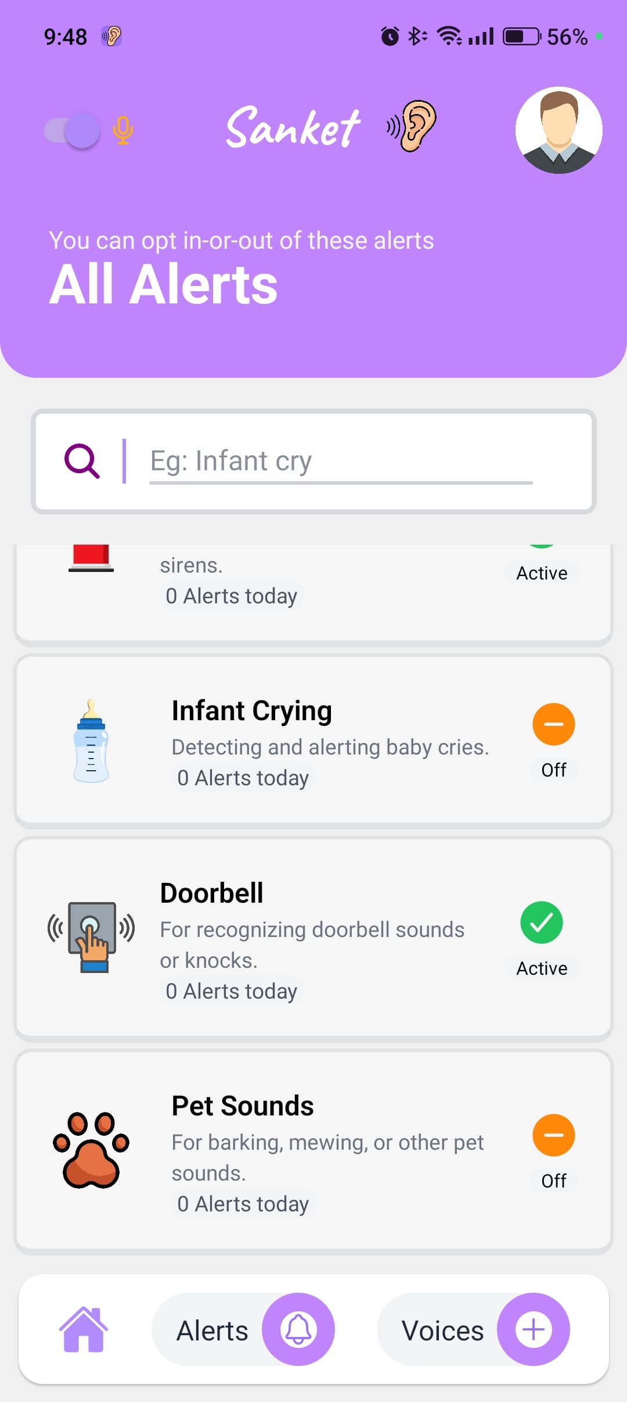Enable the Infant Crying alert

point(553,724)
